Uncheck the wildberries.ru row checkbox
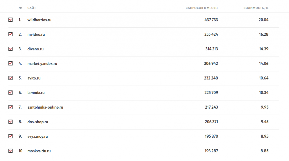The width and height of the screenshot is (289, 161). pyautogui.click(x=10, y=20)
